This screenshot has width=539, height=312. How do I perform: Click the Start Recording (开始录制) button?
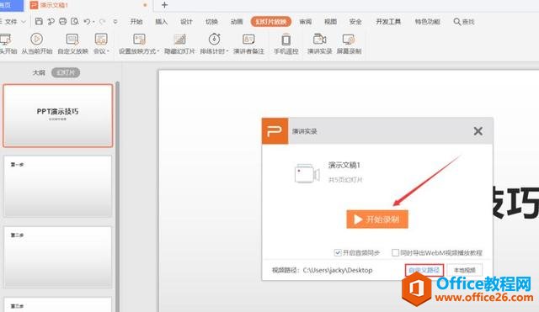[377, 219]
